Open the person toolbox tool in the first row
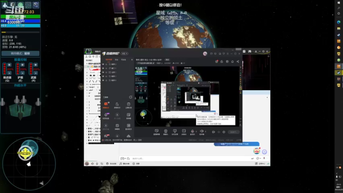 pyautogui.click(x=117, y=105)
